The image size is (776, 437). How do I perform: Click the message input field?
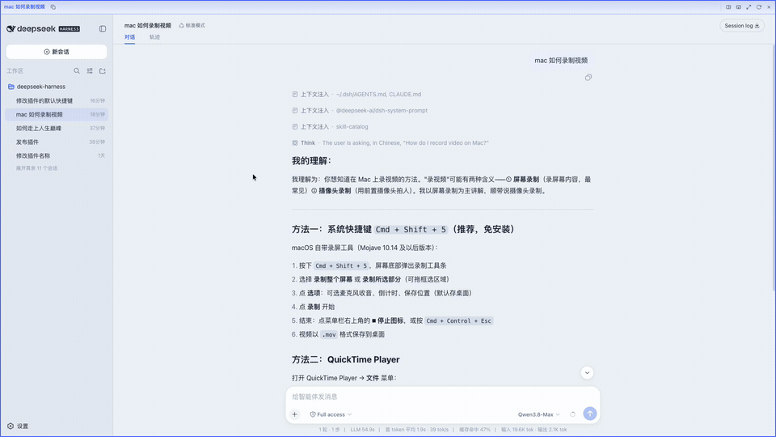click(442, 397)
